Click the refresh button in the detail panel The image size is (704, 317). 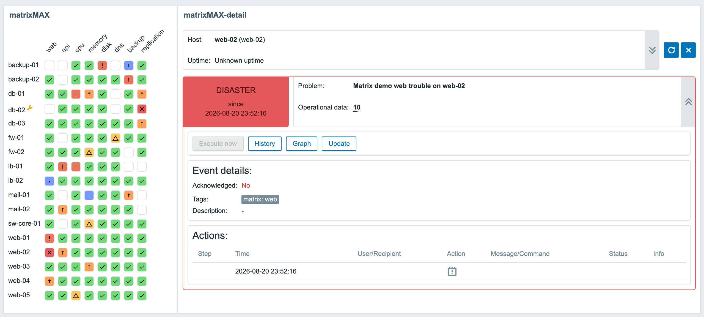pos(671,50)
